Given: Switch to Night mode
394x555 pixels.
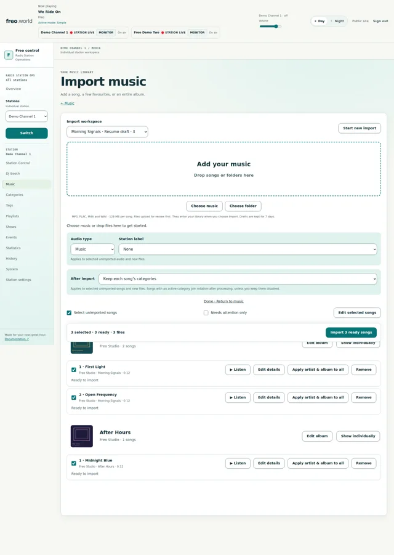Looking at the screenshot, I should tap(337, 21).
